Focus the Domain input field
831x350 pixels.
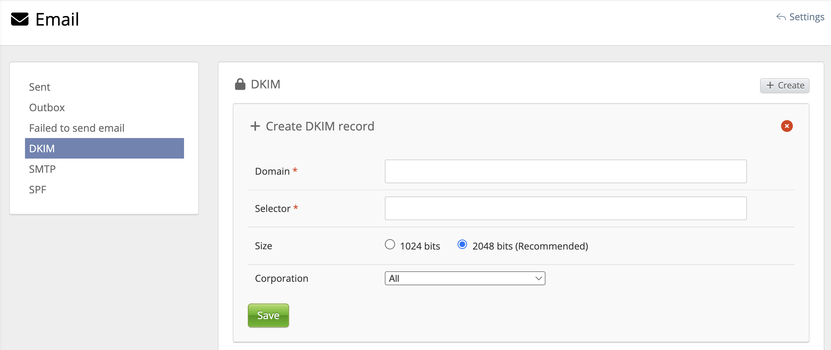(565, 172)
